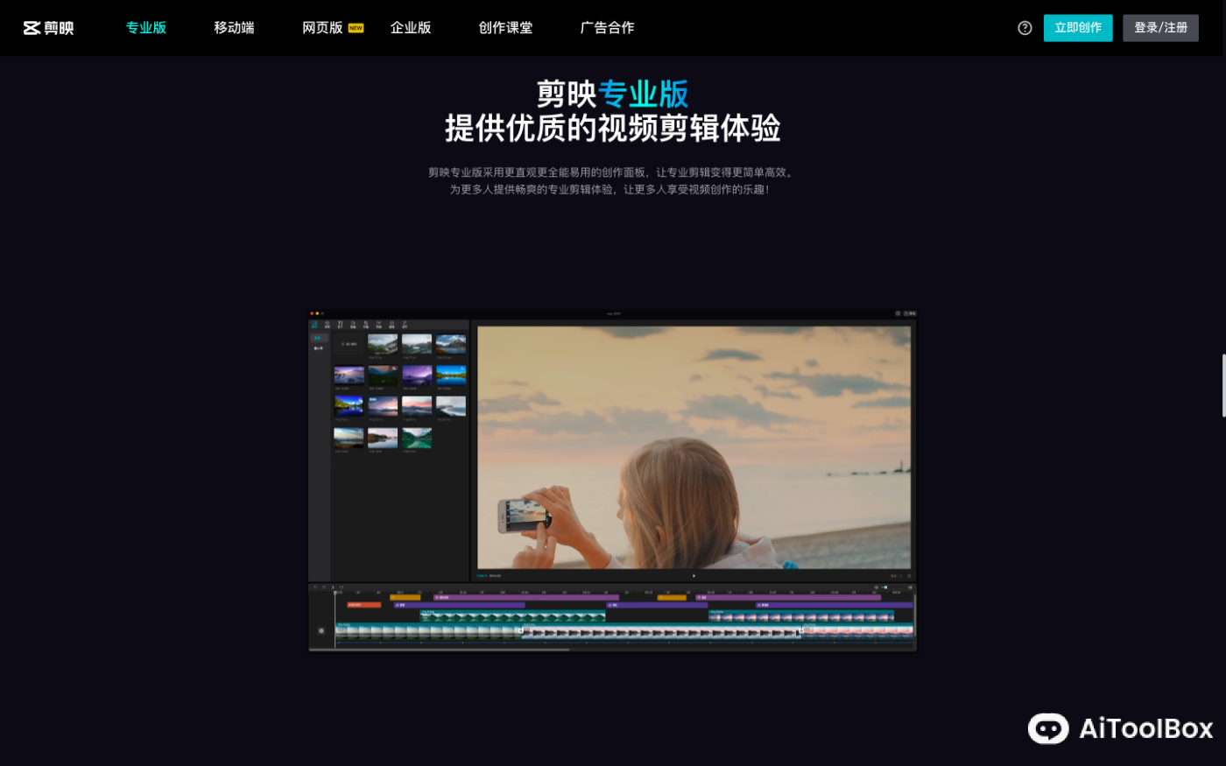Open the Filters panel icon in the editor
This screenshot has height=766, width=1226.
pyautogui.click(x=392, y=324)
